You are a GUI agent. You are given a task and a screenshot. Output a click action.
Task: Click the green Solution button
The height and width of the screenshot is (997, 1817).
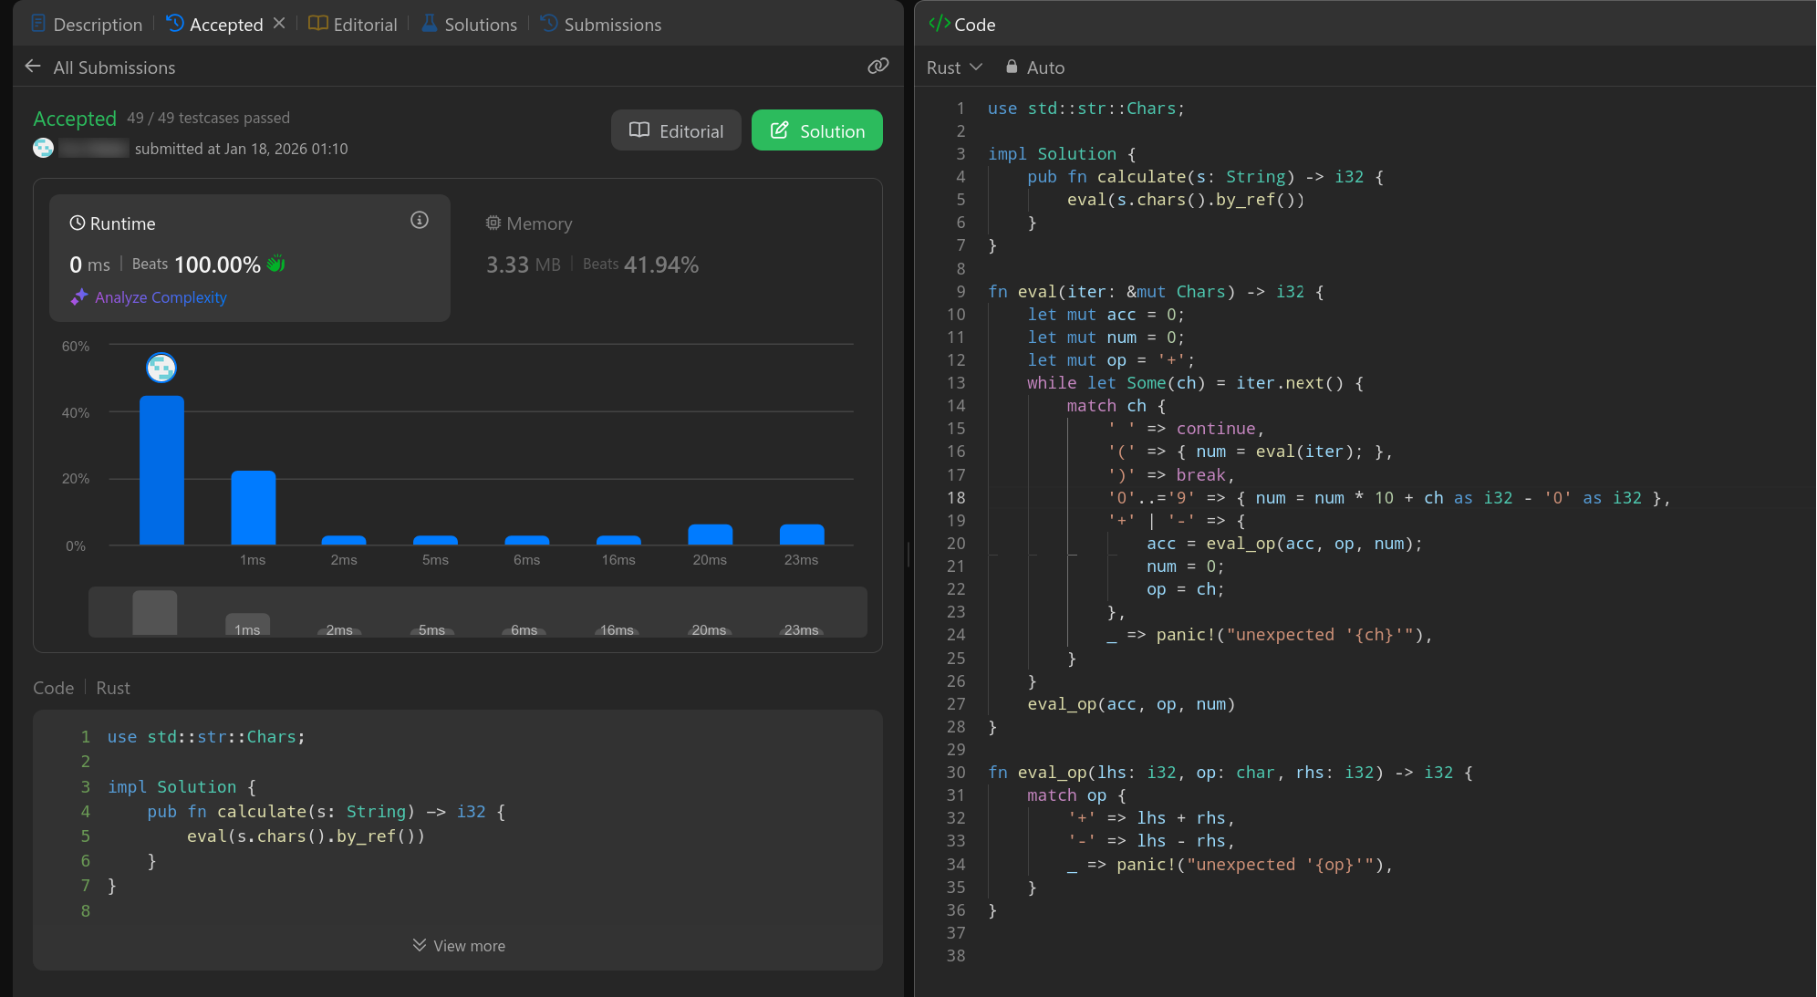(816, 130)
